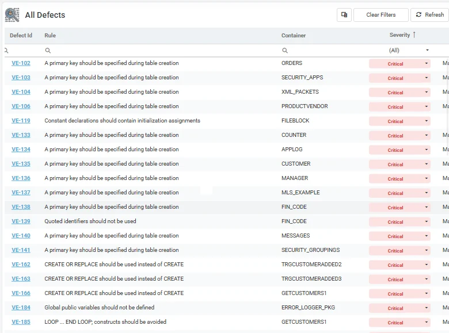Expand Critical severity dropdown for CUSTOMER row
Screen dimensions: 449x333
point(427,164)
